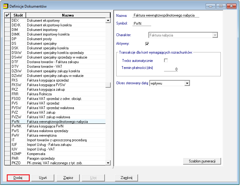Tick the marker box for PAR row

[7, 158]
